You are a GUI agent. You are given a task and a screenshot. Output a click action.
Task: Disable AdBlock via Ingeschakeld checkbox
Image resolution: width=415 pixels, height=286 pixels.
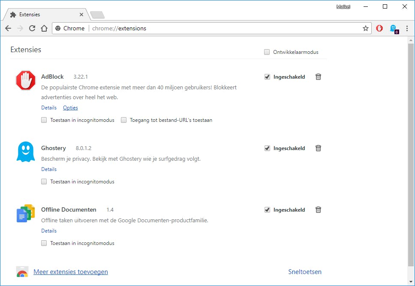click(x=267, y=77)
